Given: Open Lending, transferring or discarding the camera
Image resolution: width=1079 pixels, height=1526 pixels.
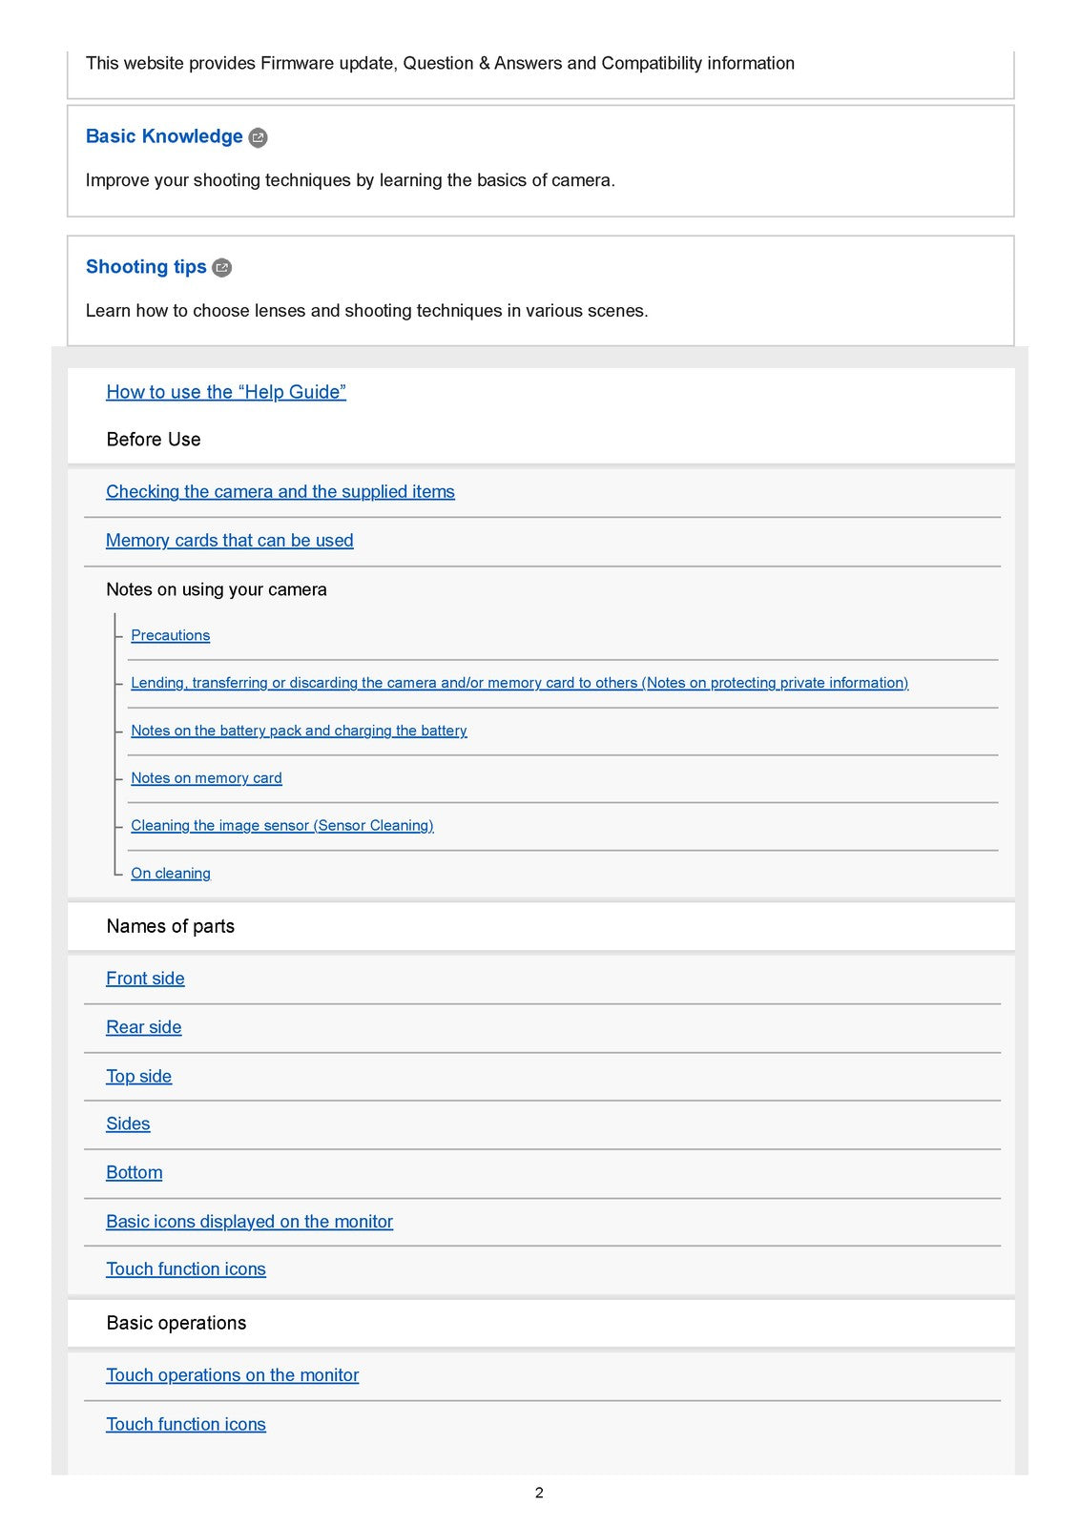Looking at the screenshot, I should tap(519, 683).
